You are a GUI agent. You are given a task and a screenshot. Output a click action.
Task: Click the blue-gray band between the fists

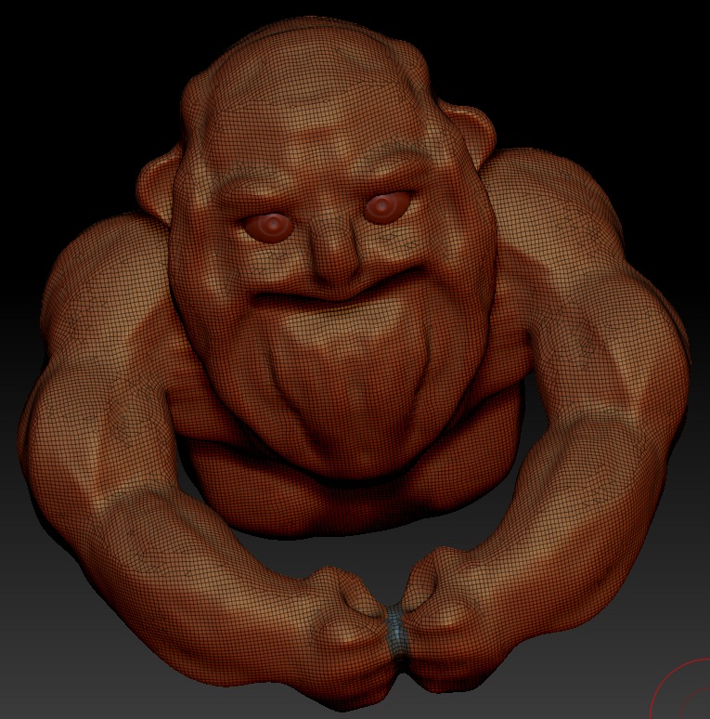[396, 634]
